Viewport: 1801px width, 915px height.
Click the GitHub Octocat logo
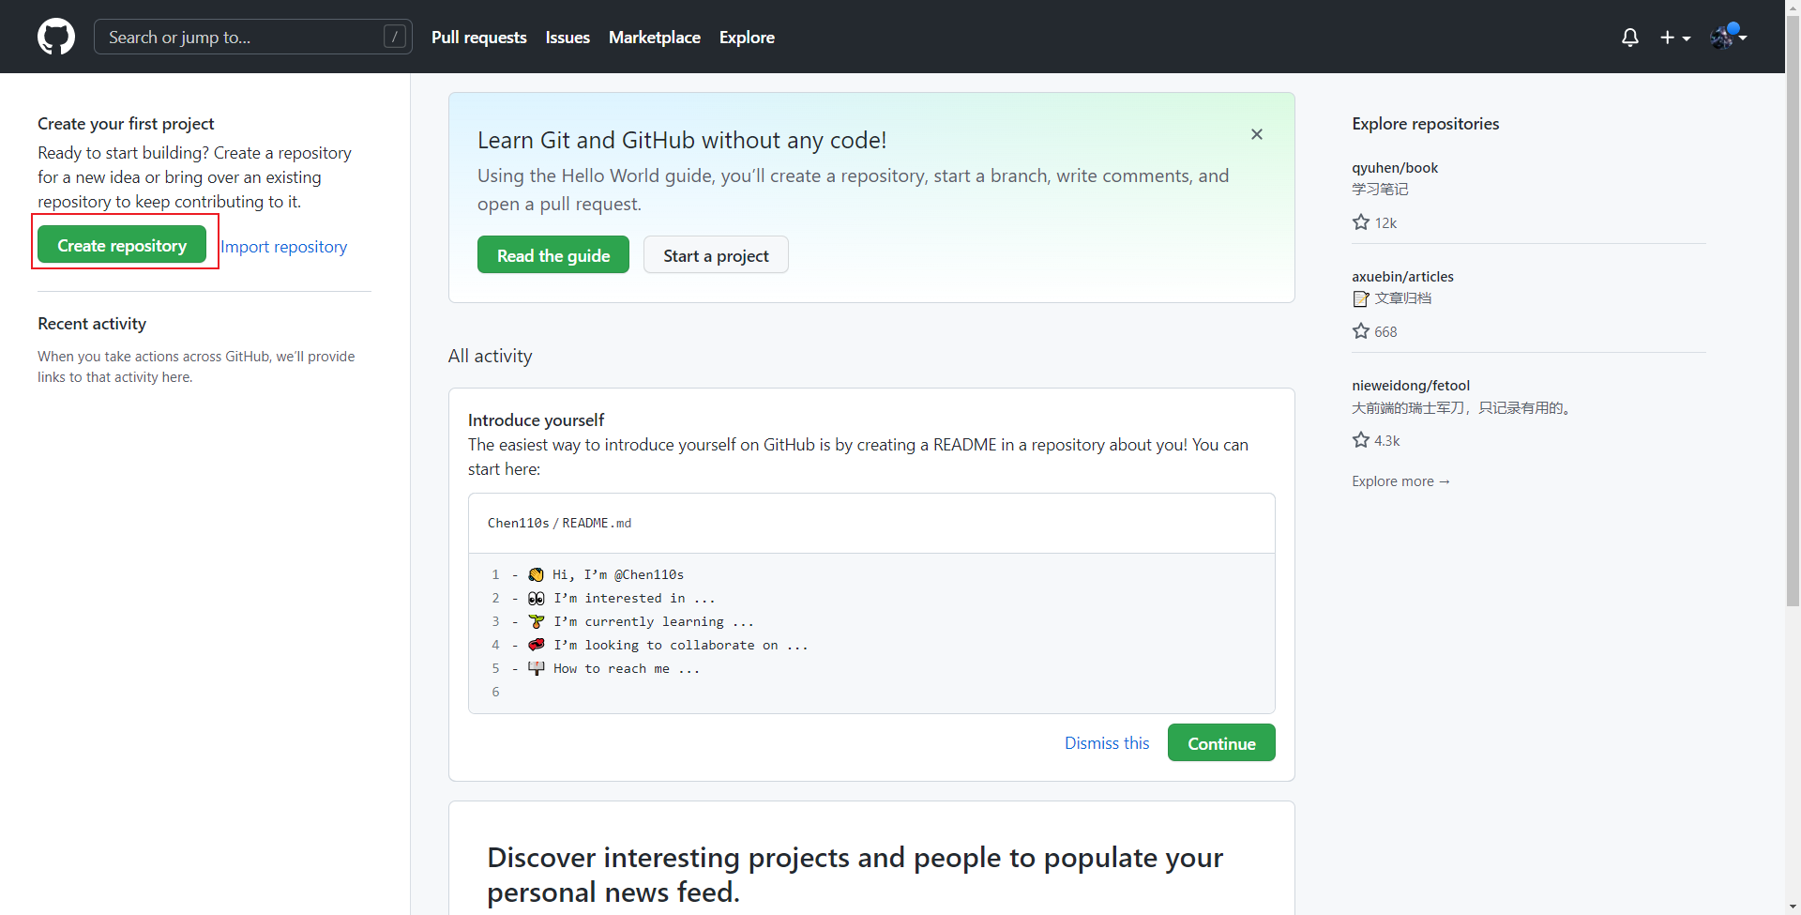tap(56, 37)
